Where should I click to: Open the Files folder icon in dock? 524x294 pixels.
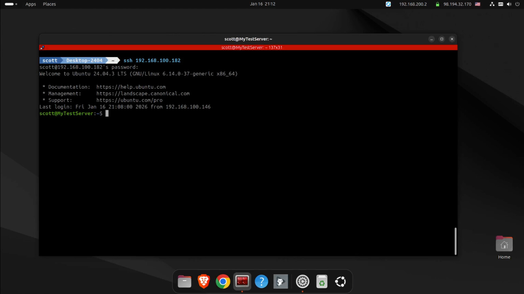click(x=185, y=281)
